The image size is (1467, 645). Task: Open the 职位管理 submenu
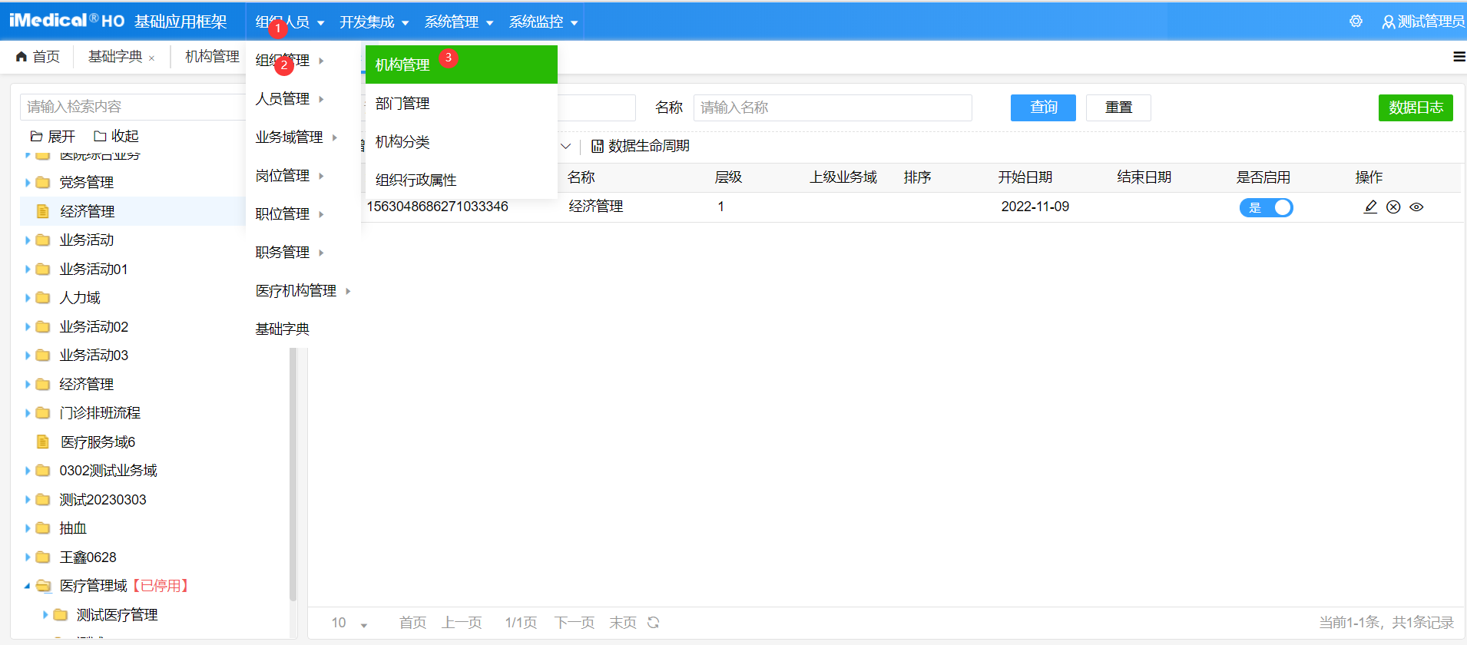pos(303,214)
